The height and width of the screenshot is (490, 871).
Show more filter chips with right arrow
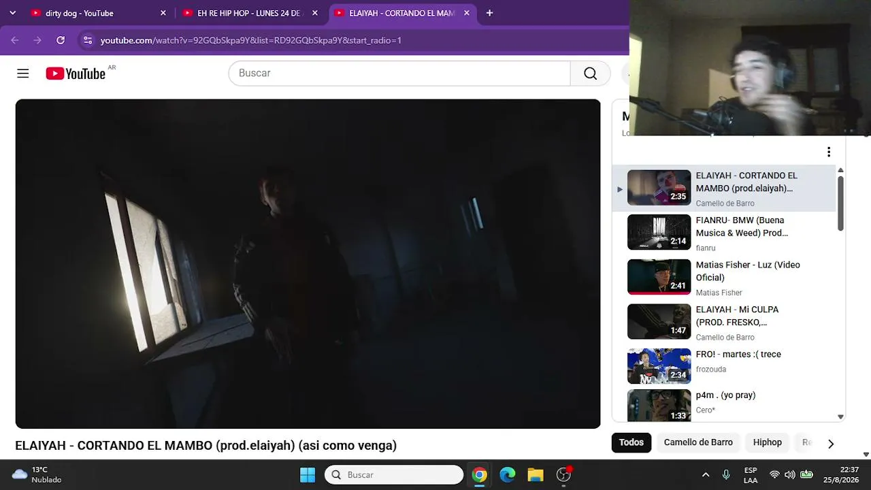pos(831,443)
